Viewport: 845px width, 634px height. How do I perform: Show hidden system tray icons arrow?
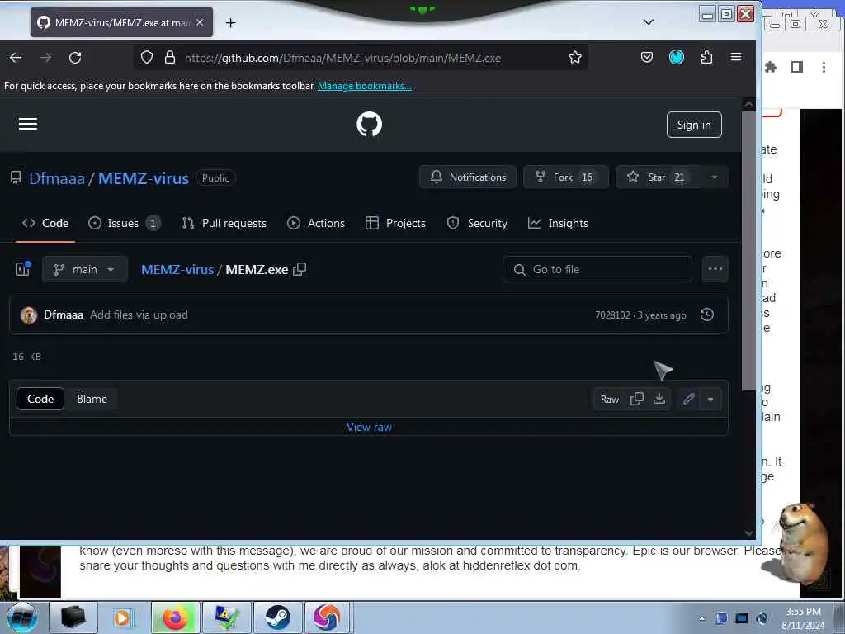(701, 618)
